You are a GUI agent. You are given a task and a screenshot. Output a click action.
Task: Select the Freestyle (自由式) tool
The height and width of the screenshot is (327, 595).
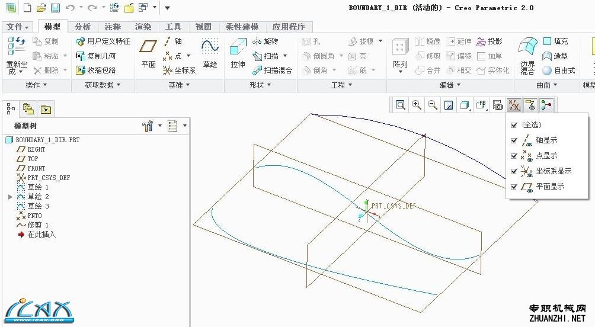pos(559,70)
